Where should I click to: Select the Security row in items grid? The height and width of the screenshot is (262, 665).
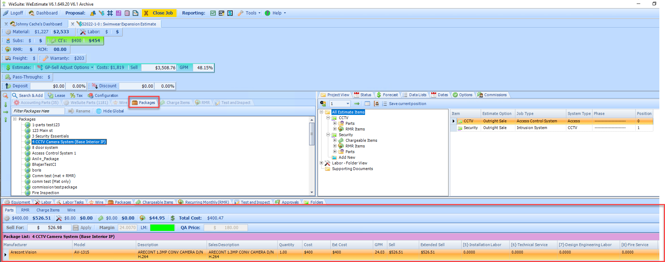[x=551, y=128]
